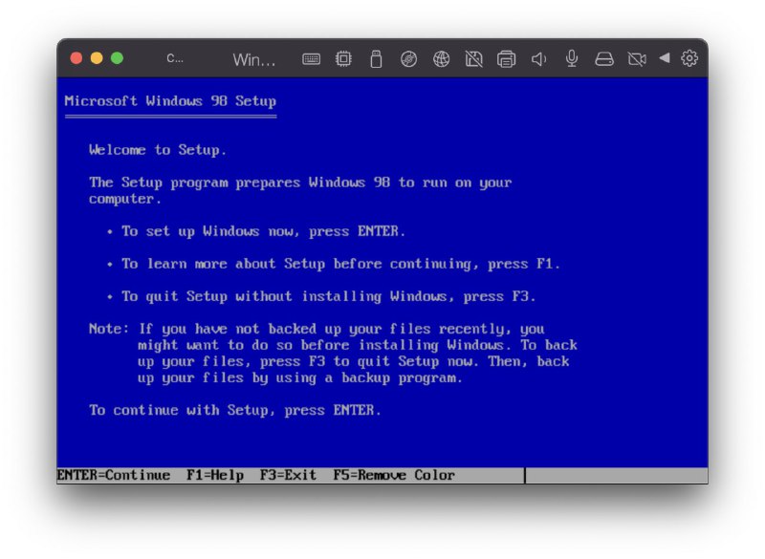Click the USB device icon
The image size is (765, 559).
pos(376,59)
